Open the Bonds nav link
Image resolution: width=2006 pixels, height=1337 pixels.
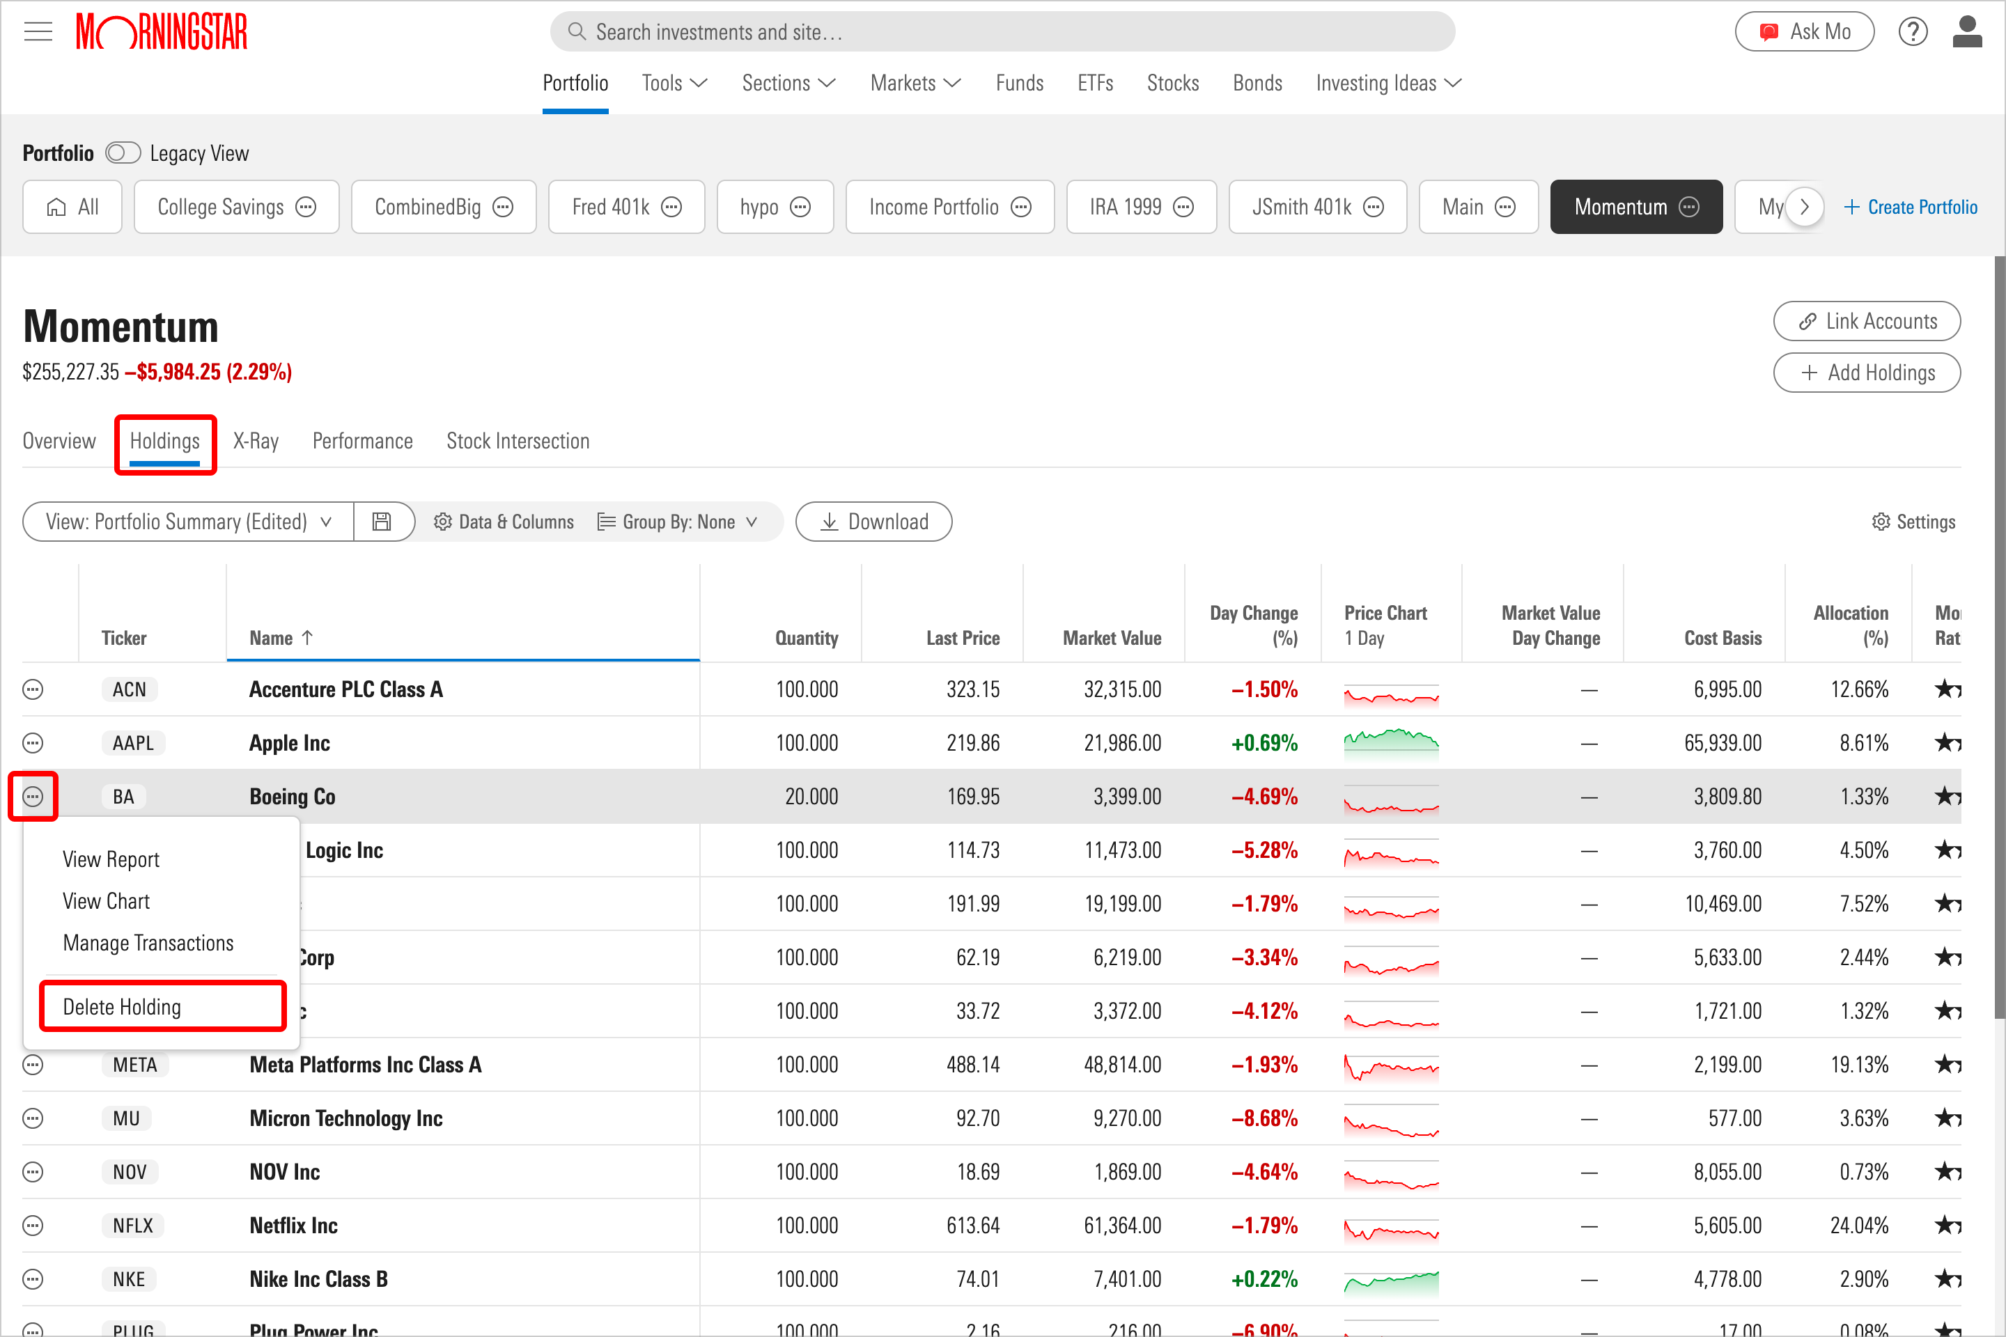click(1257, 84)
